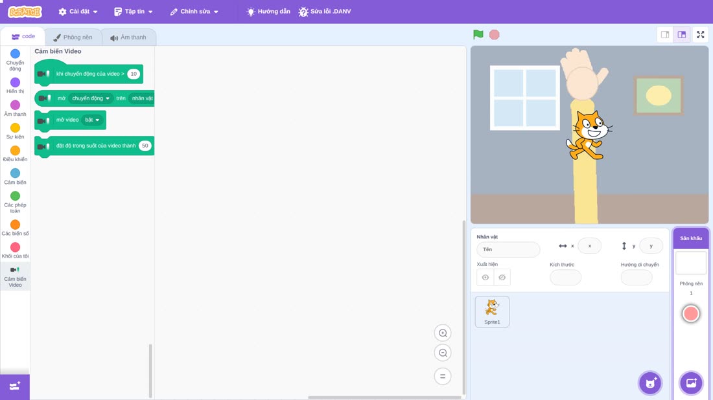The height and width of the screenshot is (400, 713).
Task: Click the choose a sprite cat button
Action: coord(650,383)
